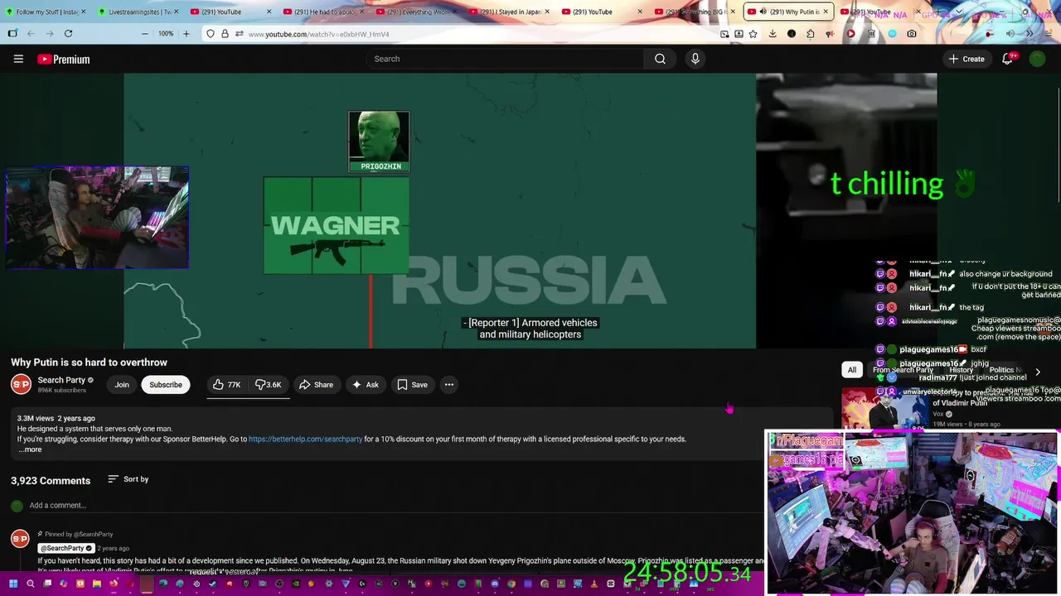Close the 'I Stayed in Japan' tab
The width and height of the screenshot is (1061, 596).
pyautogui.click(x=547, y=12)
